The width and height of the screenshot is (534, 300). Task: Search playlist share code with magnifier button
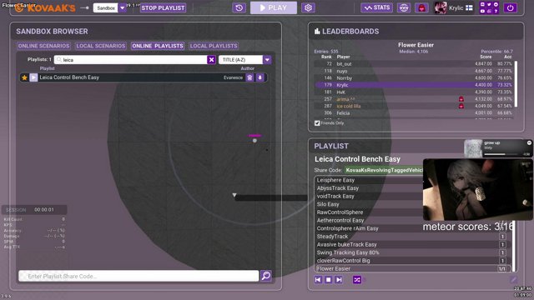pyautogui.click(x=266, y=276)
